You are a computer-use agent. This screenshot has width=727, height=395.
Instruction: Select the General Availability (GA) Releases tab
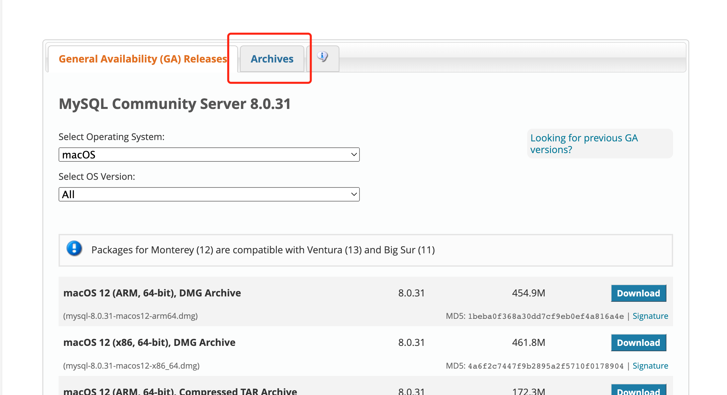[143, 59]
